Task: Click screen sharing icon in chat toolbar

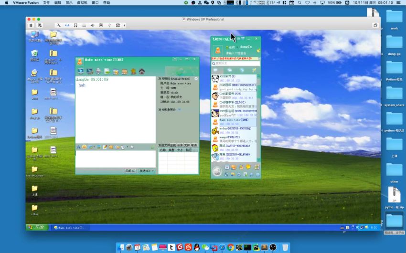Action: tap(90, 71)
